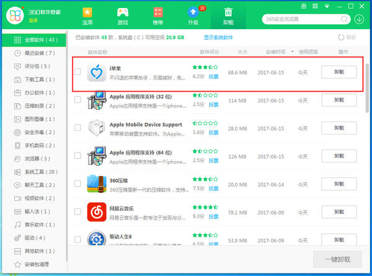372x276 pixels.
Task: Select 安全杀毒 (2) category
Action: tap(34, 132)
